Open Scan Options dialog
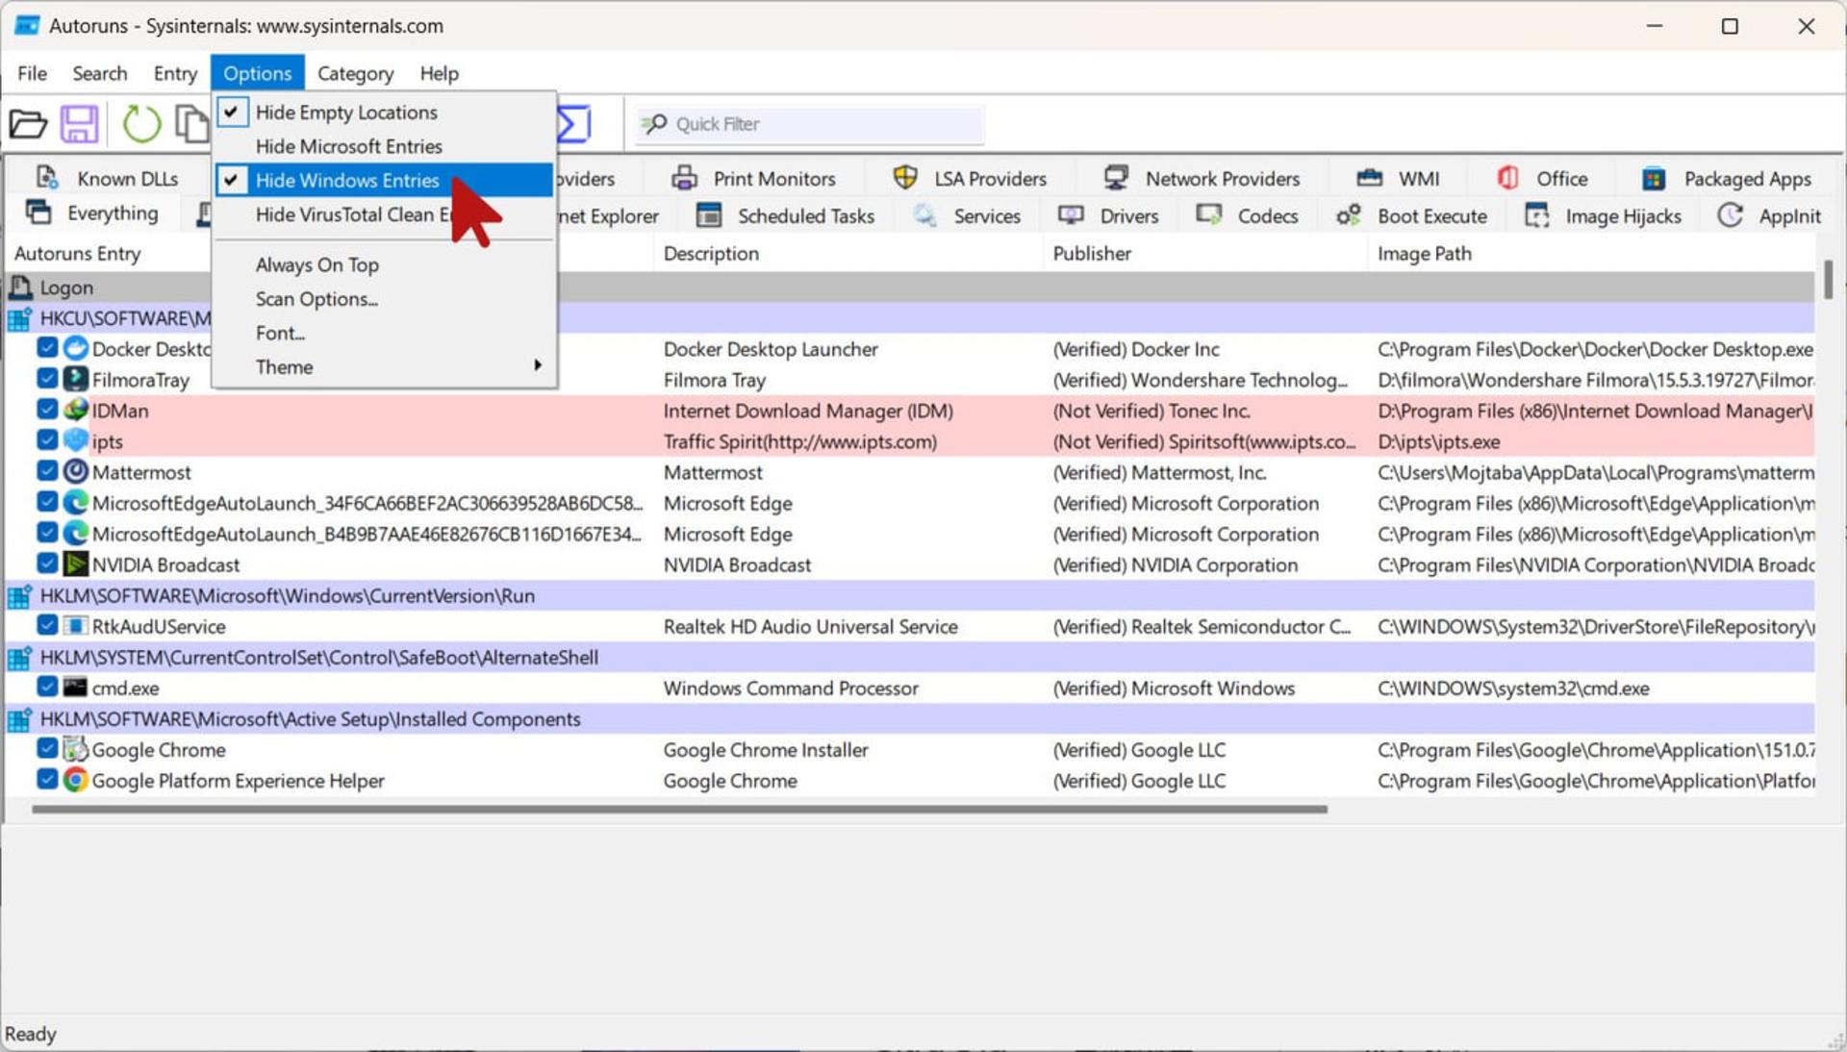1847x1052 pixels. click(384, 299)
